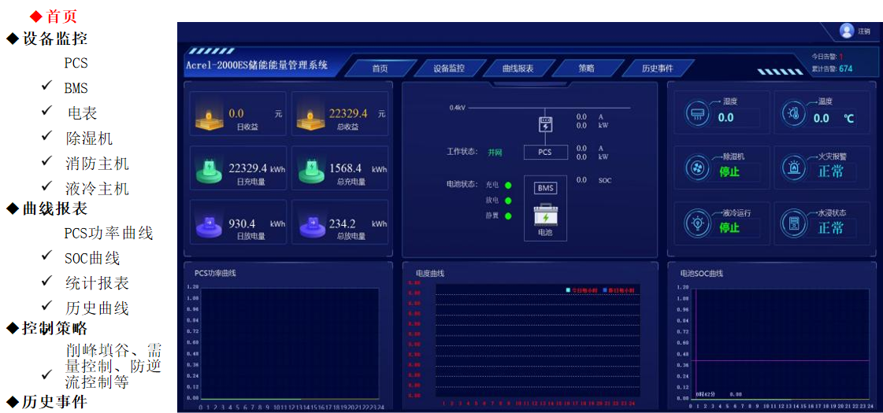Click the 工作状态 并网 value
The height and width of the screenshot is (413, 883).
[x=495, y=152]
